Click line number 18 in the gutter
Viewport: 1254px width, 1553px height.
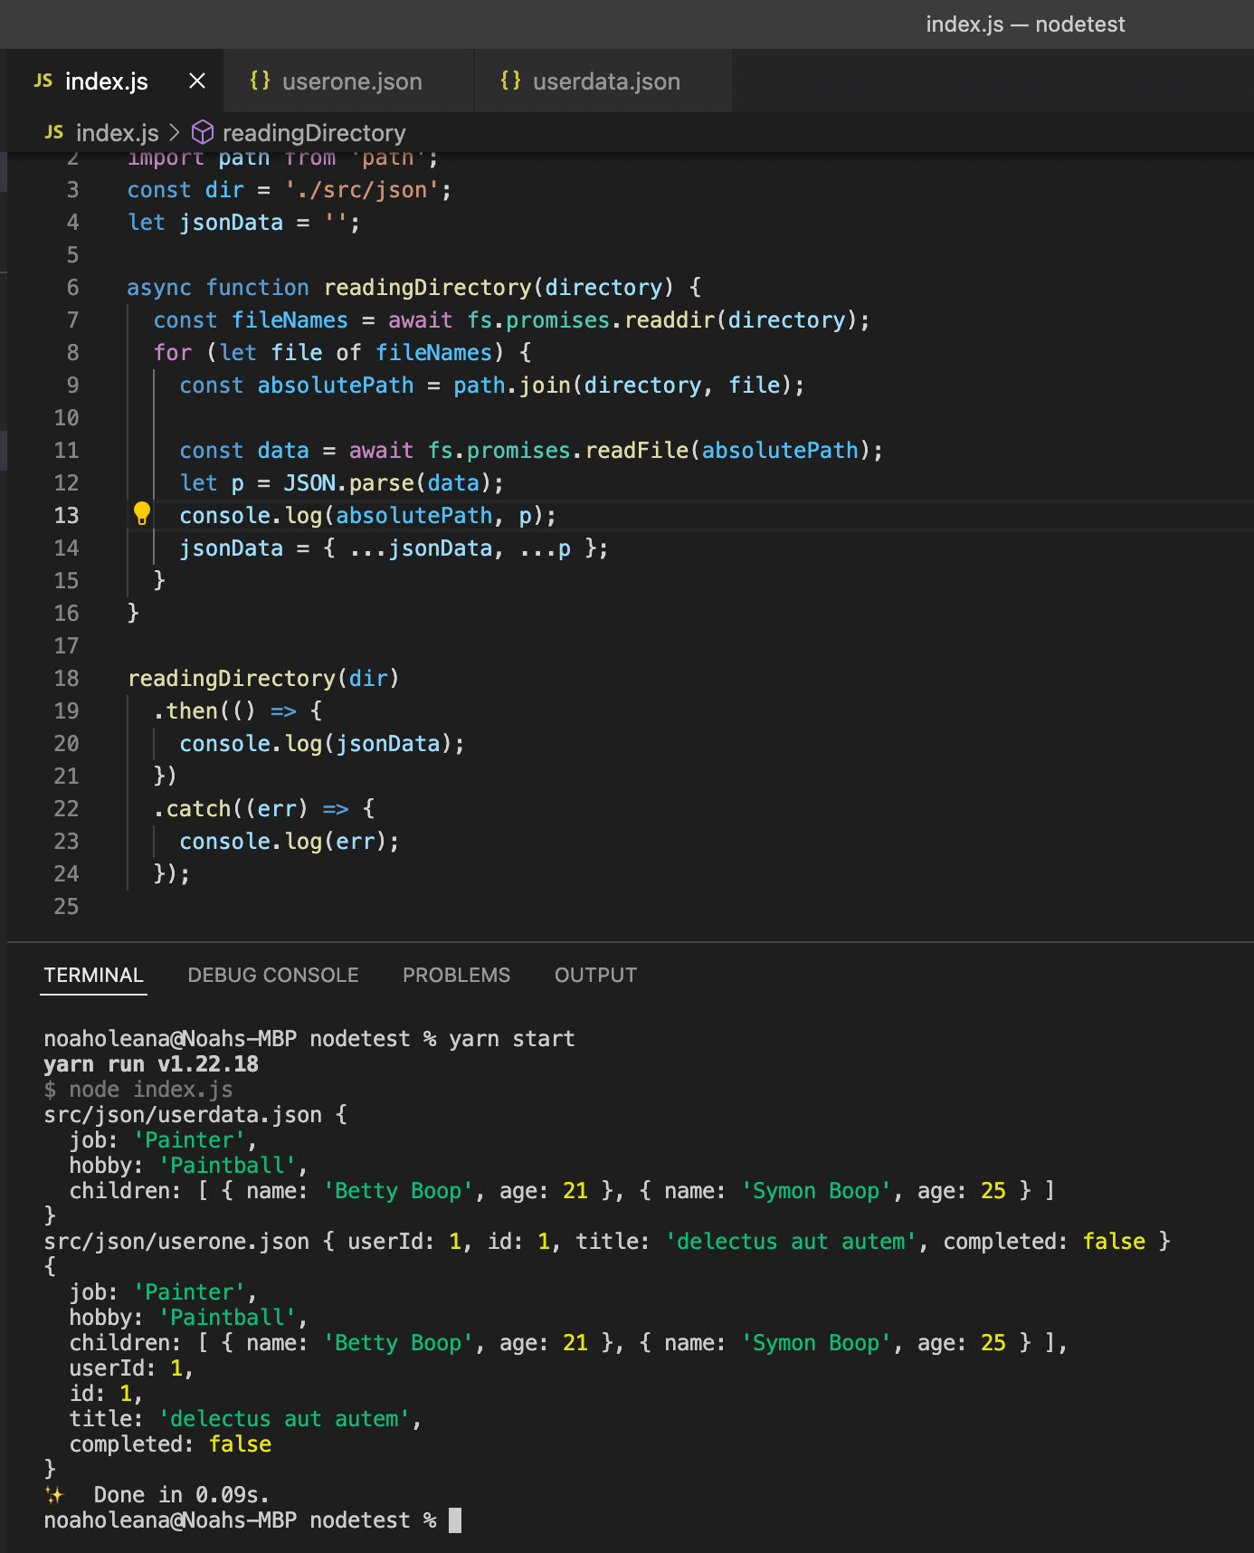pos(66,679)
